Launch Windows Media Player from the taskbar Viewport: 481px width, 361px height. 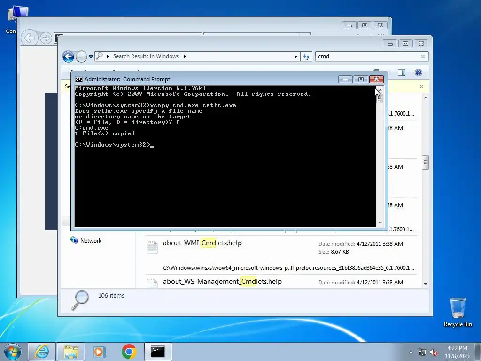point(99,352)
